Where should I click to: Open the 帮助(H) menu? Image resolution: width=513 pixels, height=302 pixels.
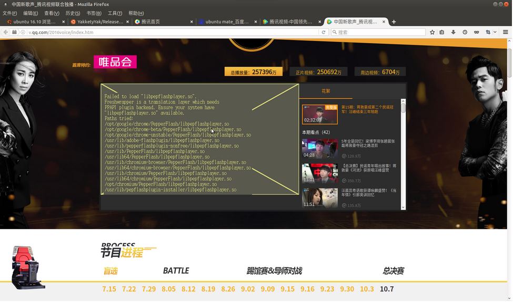pos(136,13)
